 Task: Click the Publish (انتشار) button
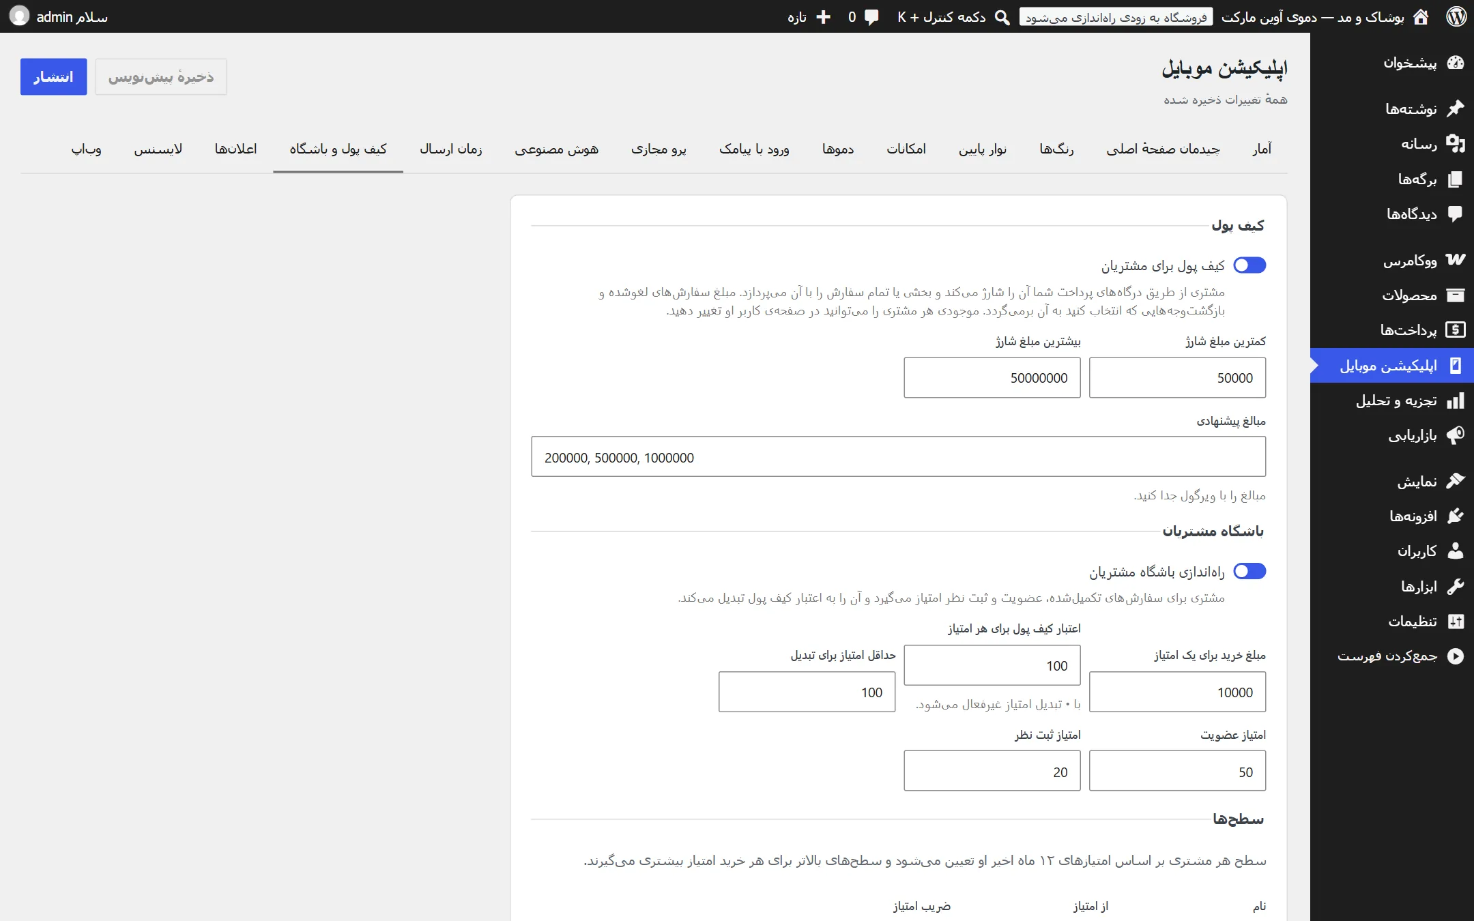pos(53,76)
